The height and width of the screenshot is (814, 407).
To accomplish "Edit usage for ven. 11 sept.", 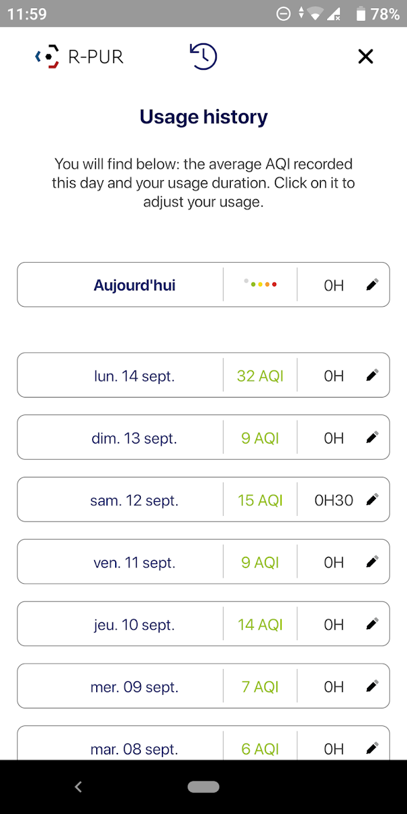I will pos(372,561).
